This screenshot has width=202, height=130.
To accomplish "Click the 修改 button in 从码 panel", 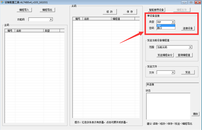I will coord(110,12).
